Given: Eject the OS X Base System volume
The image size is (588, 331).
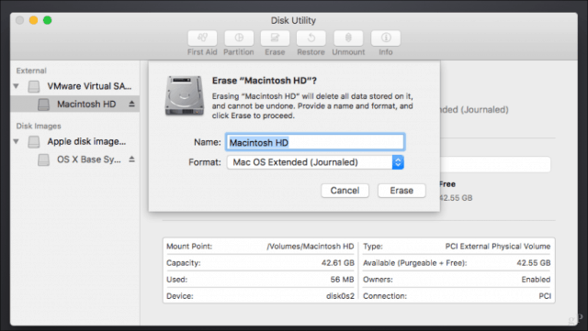Looking at the screenshot, I should pos(131,160).
